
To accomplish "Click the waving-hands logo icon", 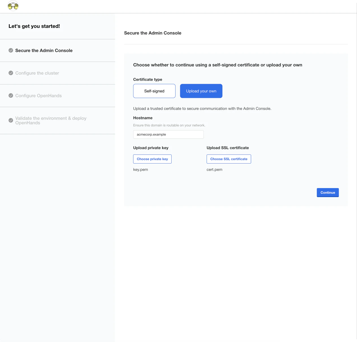I will click(x=13, y=6).
